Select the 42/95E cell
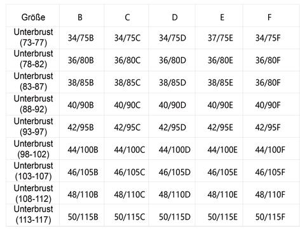The height and width of the screenshot is (238, 305). point(220,128)
